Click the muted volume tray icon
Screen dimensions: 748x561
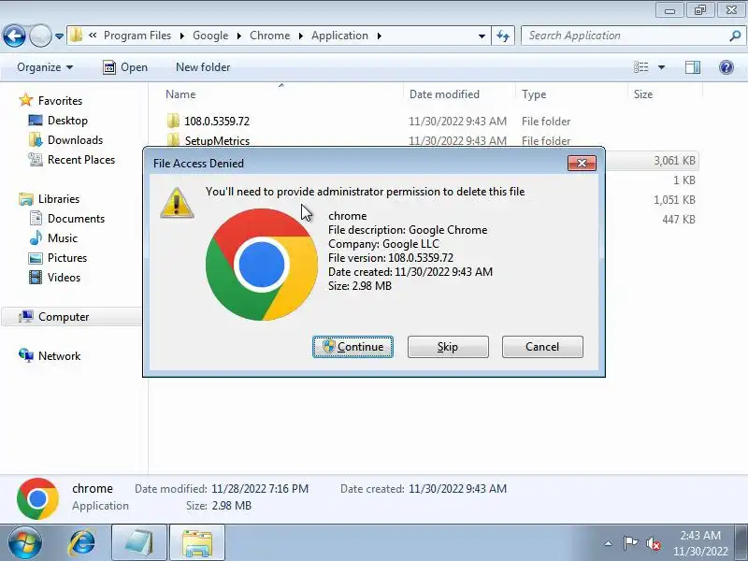pos(653,543)
